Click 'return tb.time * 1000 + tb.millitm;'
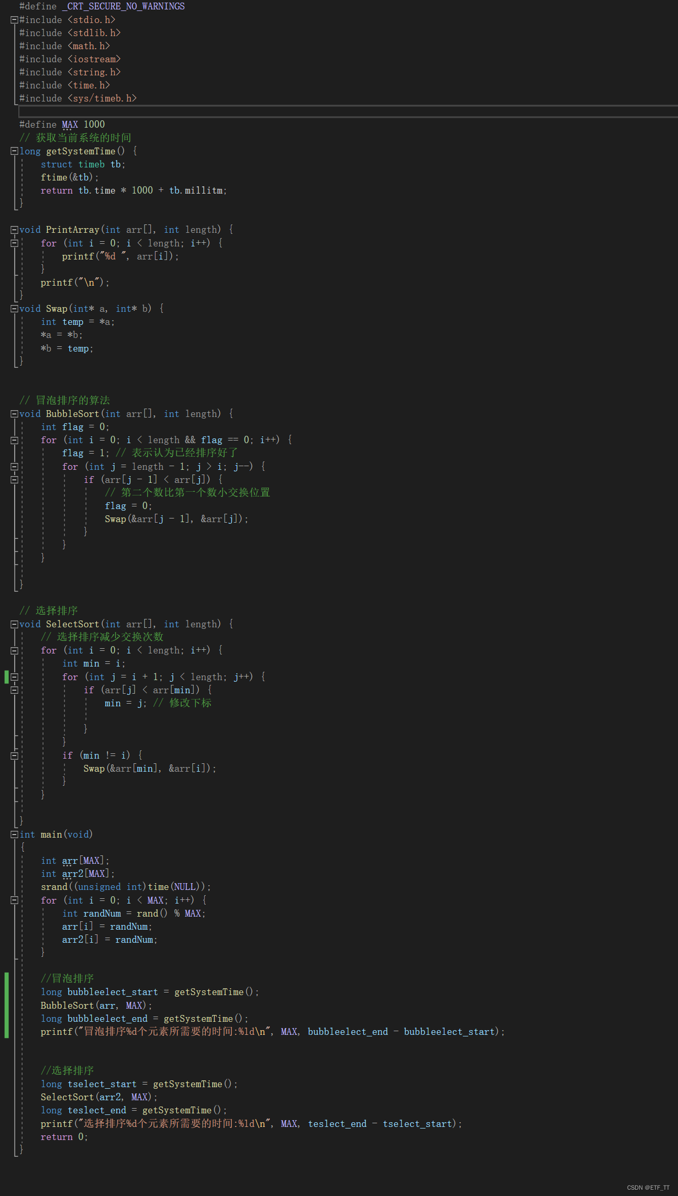Viewport: 678px width, 1196px height. click(134, 190)
